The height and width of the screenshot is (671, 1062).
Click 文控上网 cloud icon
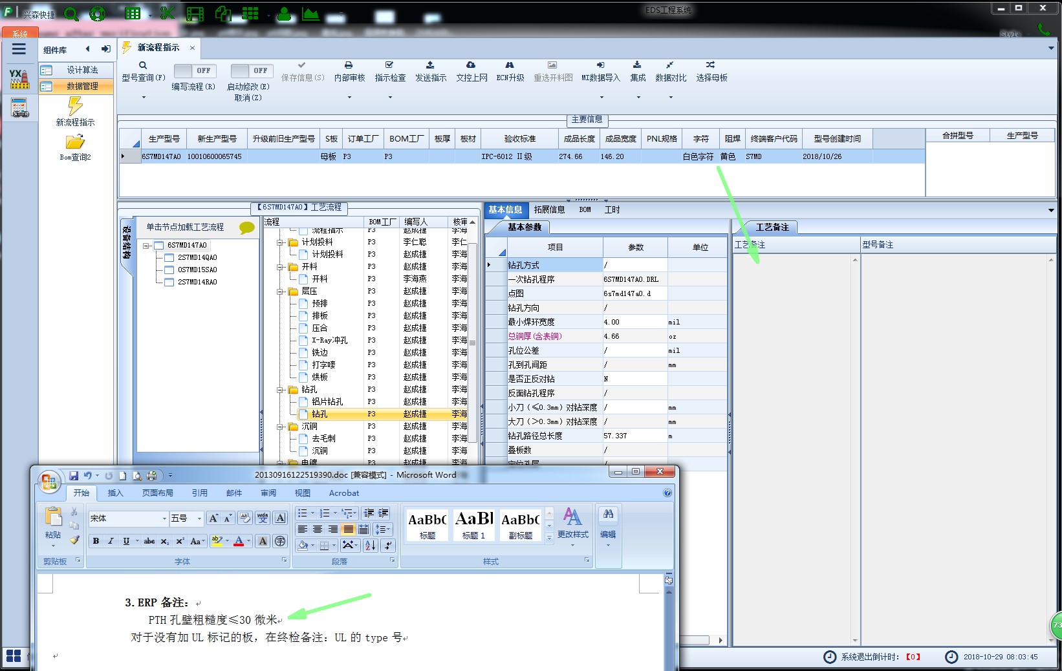[x=471, y=65]
